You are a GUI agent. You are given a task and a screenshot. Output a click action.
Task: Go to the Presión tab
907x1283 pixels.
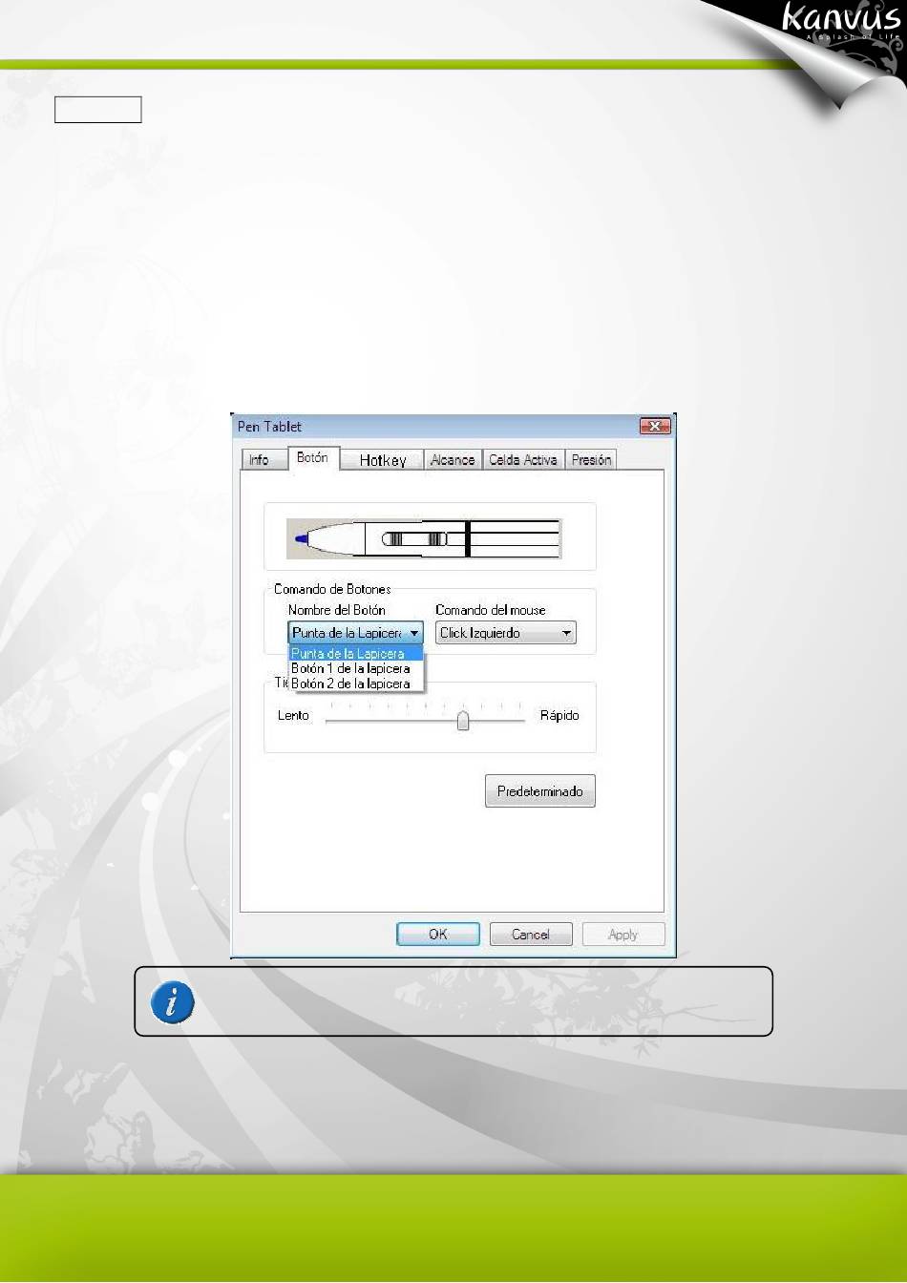pos(591,460)
